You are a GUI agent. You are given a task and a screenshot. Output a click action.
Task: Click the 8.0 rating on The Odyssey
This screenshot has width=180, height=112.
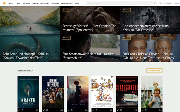pyautogui.click(x=86, y=110)
